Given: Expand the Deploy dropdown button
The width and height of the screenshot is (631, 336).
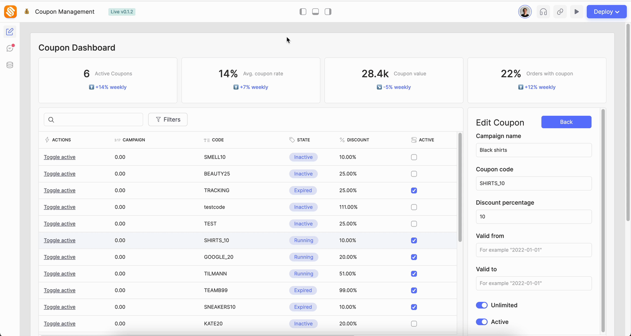Looking at the screenshot, I should tap(606, 12).
